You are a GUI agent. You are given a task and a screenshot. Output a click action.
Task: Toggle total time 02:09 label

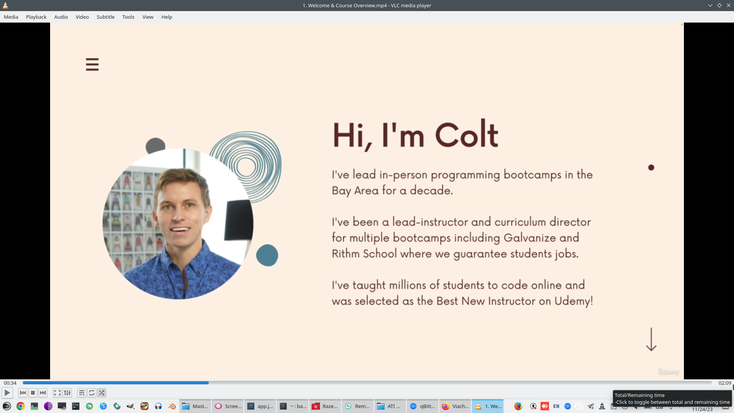724,383
